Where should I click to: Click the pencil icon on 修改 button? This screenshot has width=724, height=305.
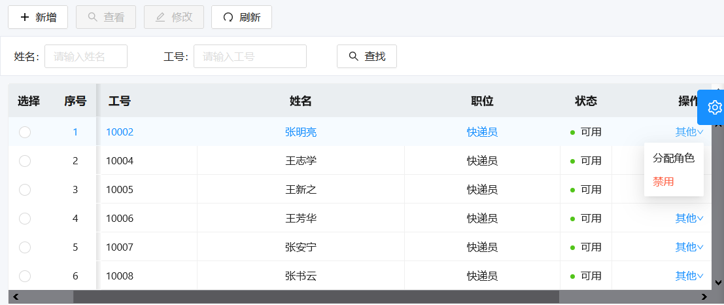pyautogui.click(x=160, y=17)
